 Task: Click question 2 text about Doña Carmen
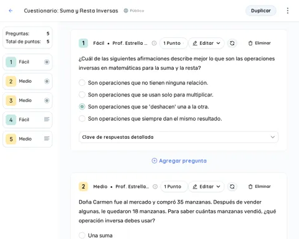click(x=178, y=211)
